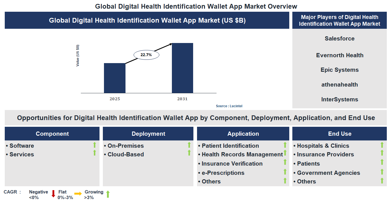Toggle the growth indicator for Insurance Verification
This screenshot has height=203, width=391.
285,162
